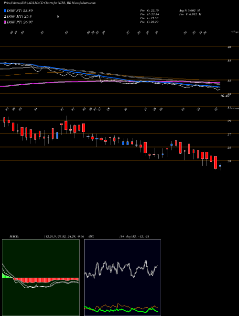Click the price axis label 29
The width and height of the screenshot is (239, 316).
[x=229, y=121]
